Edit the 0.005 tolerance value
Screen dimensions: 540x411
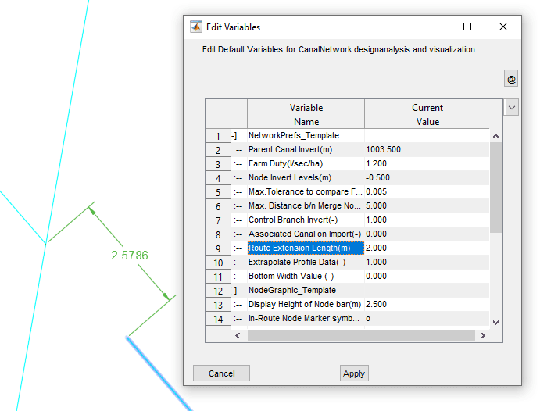(x=427, y=192)
